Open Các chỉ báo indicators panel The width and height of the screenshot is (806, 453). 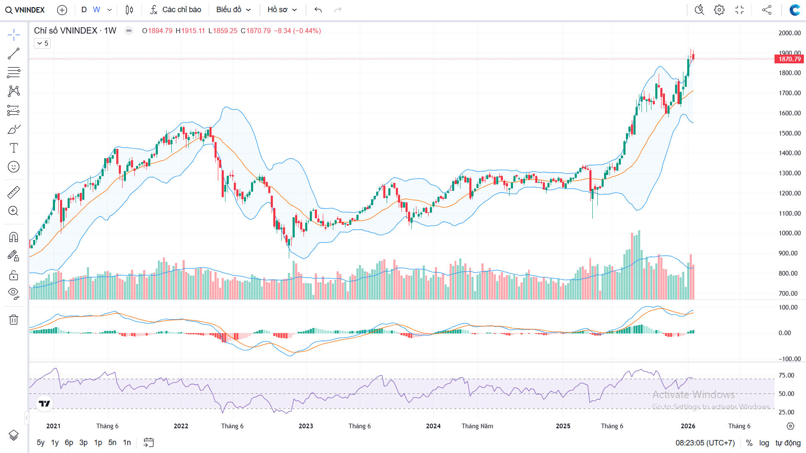[x=176, y=10]
